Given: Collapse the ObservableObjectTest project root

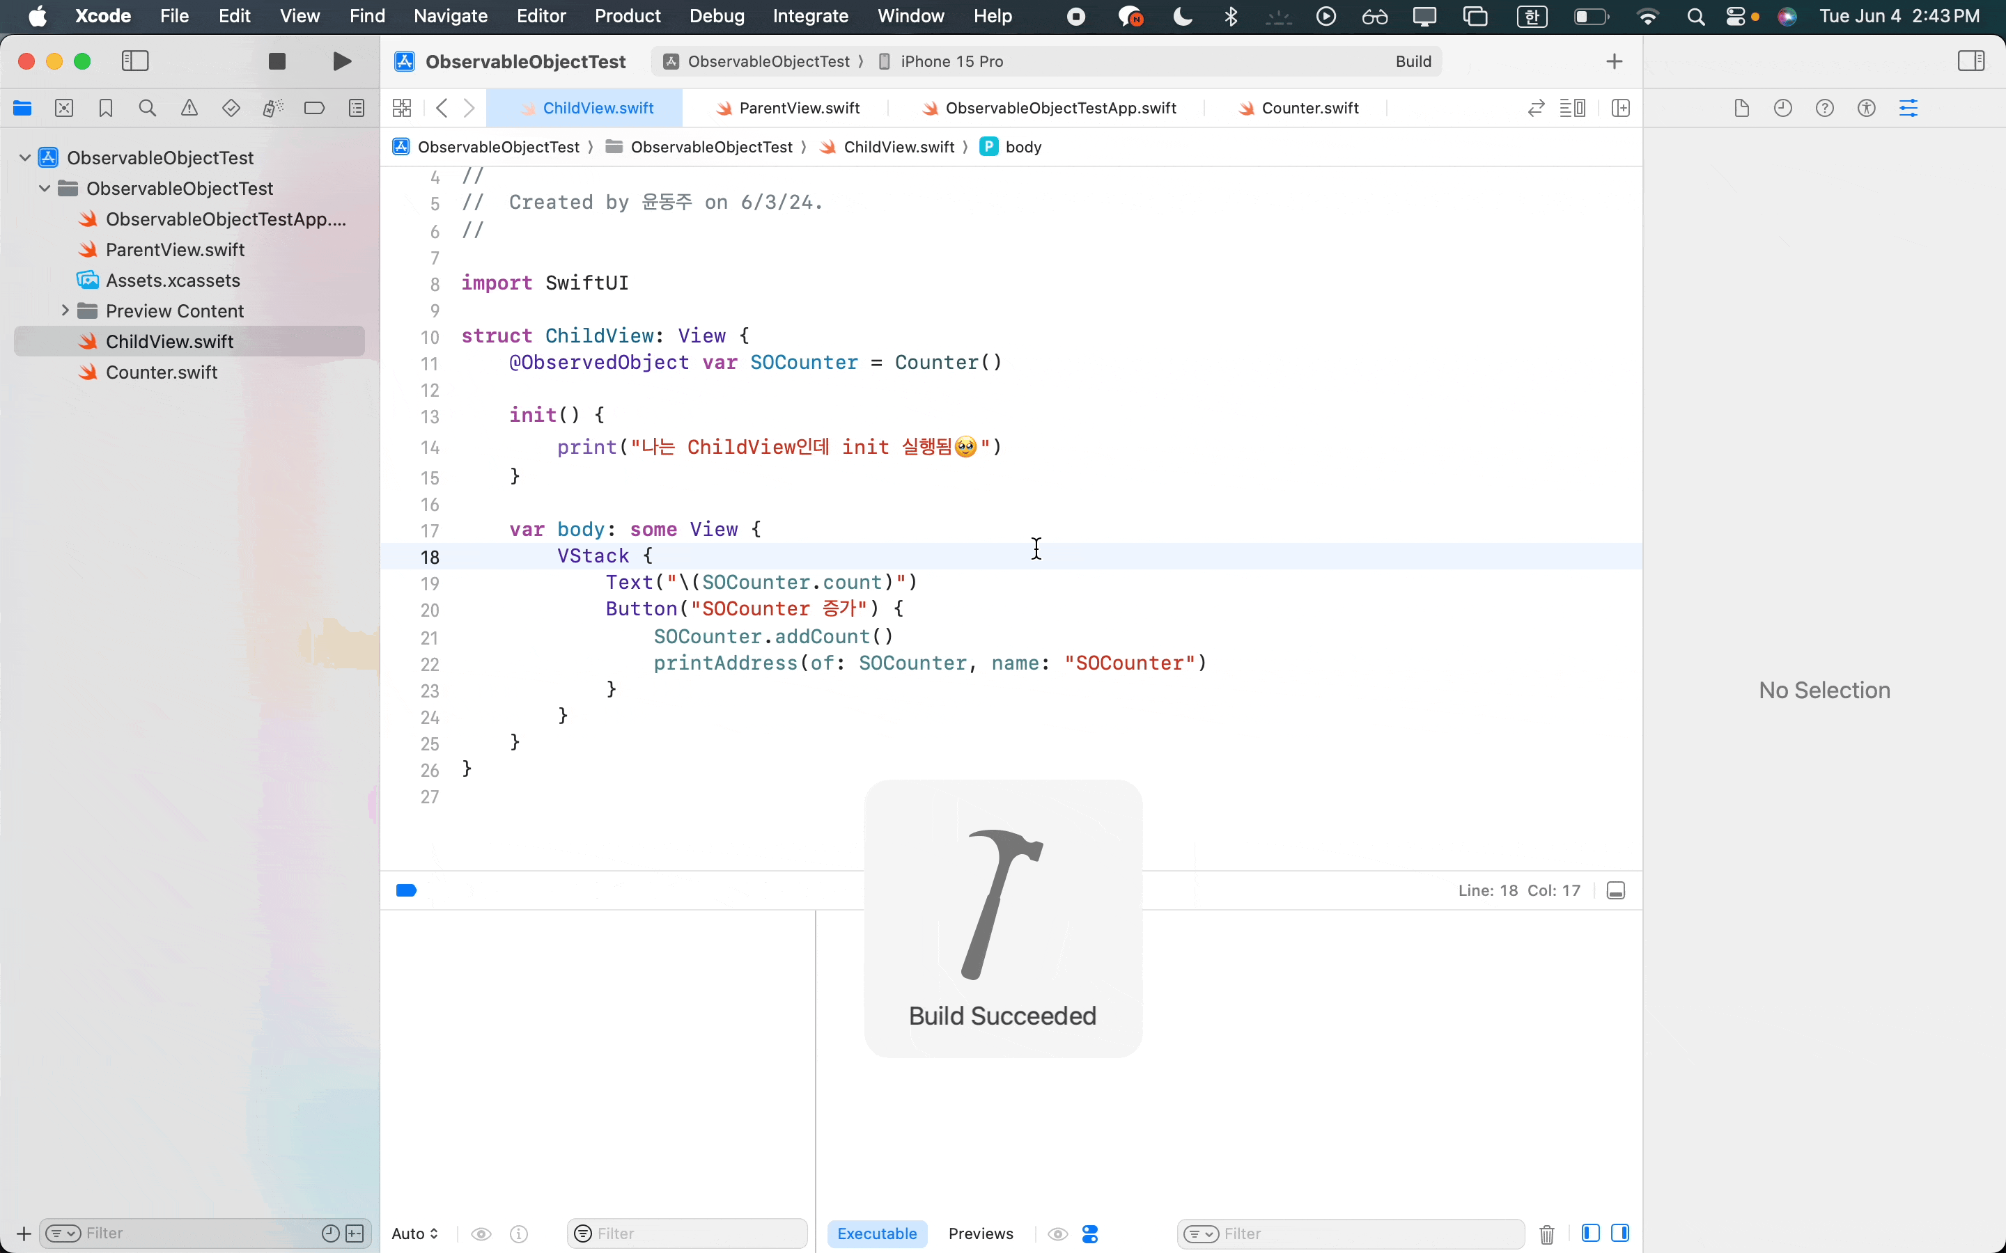Looking at the screenshot, I should (25, 157).
